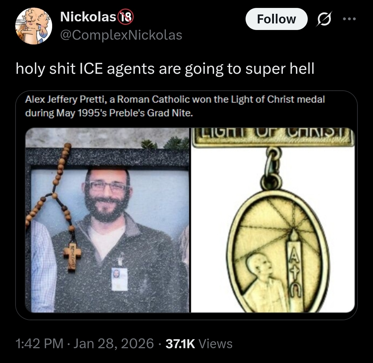The width and height of the screenshot is (373, 363).
Task: Visit the @ComplexNickolas handle link
Action: 121,35
